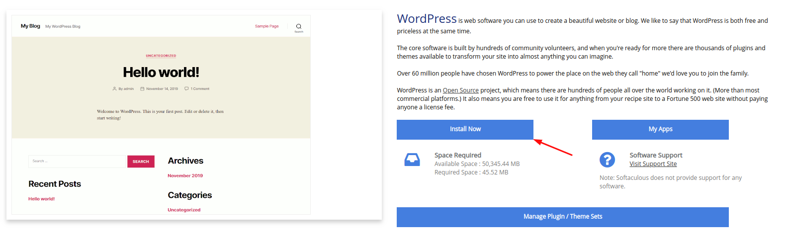This screenshot has width=787, height=249.
Task: Click the Required Space : 45.52 MB text
Action: coord(471,172)
